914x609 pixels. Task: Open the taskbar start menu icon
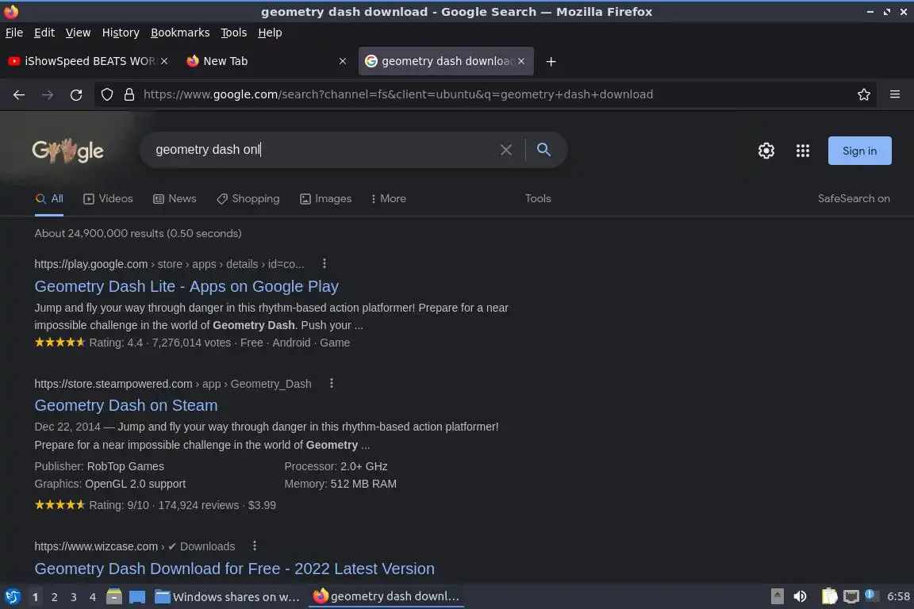tap(12, 597)
